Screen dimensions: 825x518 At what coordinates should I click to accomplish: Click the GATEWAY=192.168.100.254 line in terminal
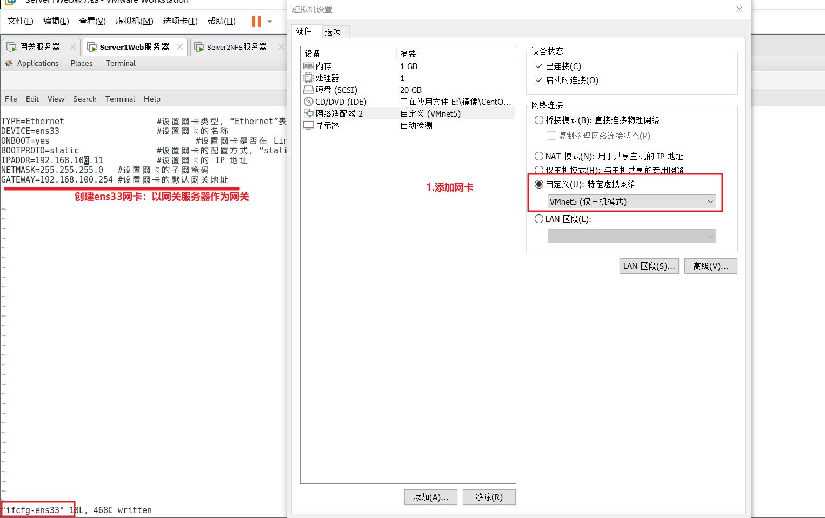click(x=57, y=180)
